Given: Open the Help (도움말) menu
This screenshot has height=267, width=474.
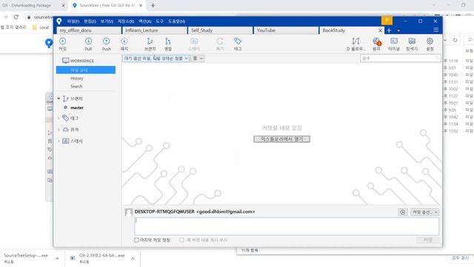Looking at the screenshot, I should pyautogui.click(x=176, y=22).
